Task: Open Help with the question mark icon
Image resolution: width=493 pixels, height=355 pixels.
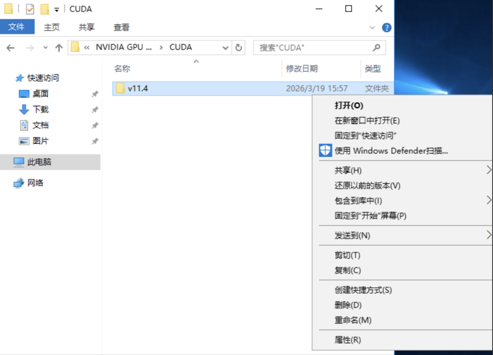Action: point(386,27)
